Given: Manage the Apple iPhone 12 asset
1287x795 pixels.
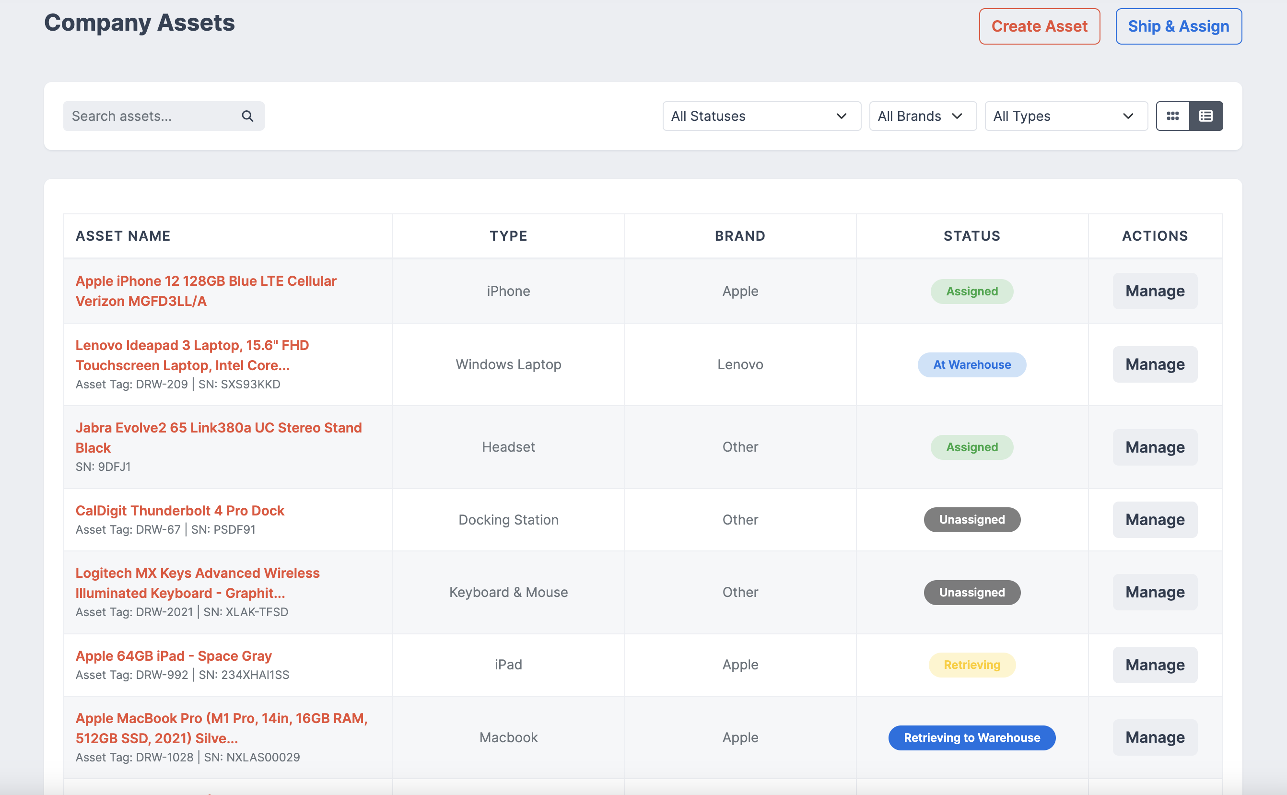Looking at the screenshot, I should tap(1155, 291).
